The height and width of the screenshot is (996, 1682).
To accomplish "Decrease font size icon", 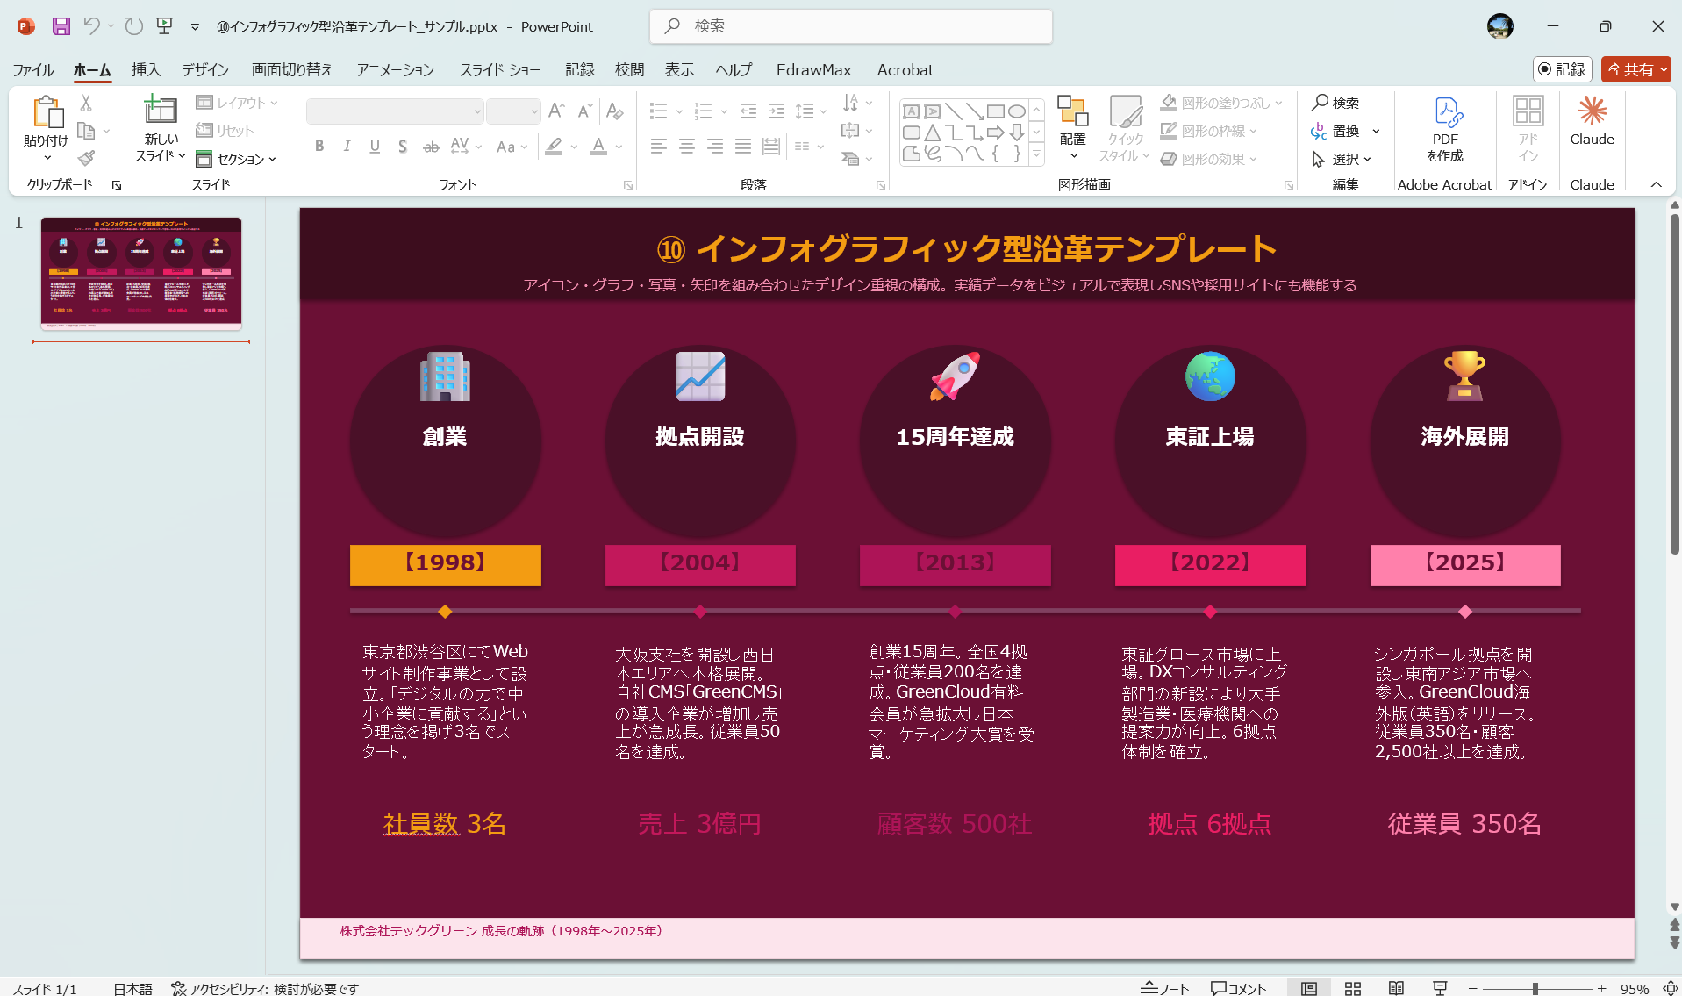I will click(584, 111).
